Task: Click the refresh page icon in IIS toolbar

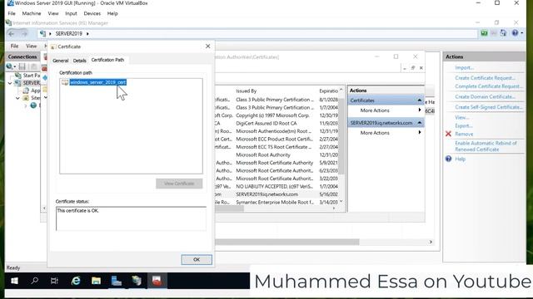Action: coord(503,33)
